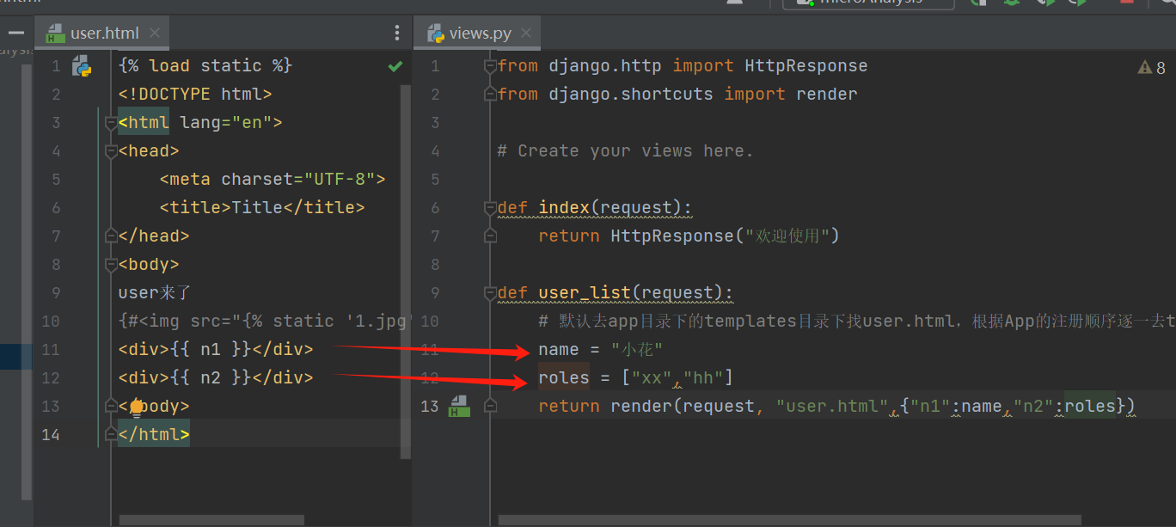
Task: Click the user.html horizontal scrollbar
Action: (211, 519)
